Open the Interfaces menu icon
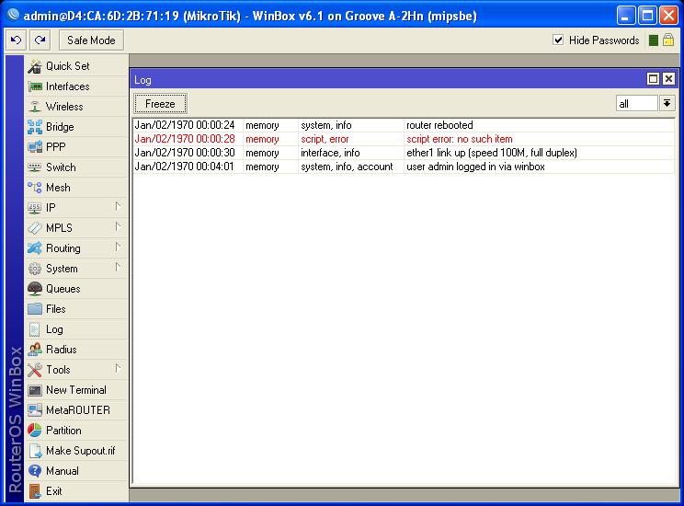 coord(35,86)
